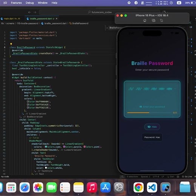Open Google Chrome in the Dock
196x196 pixels.
139,187
